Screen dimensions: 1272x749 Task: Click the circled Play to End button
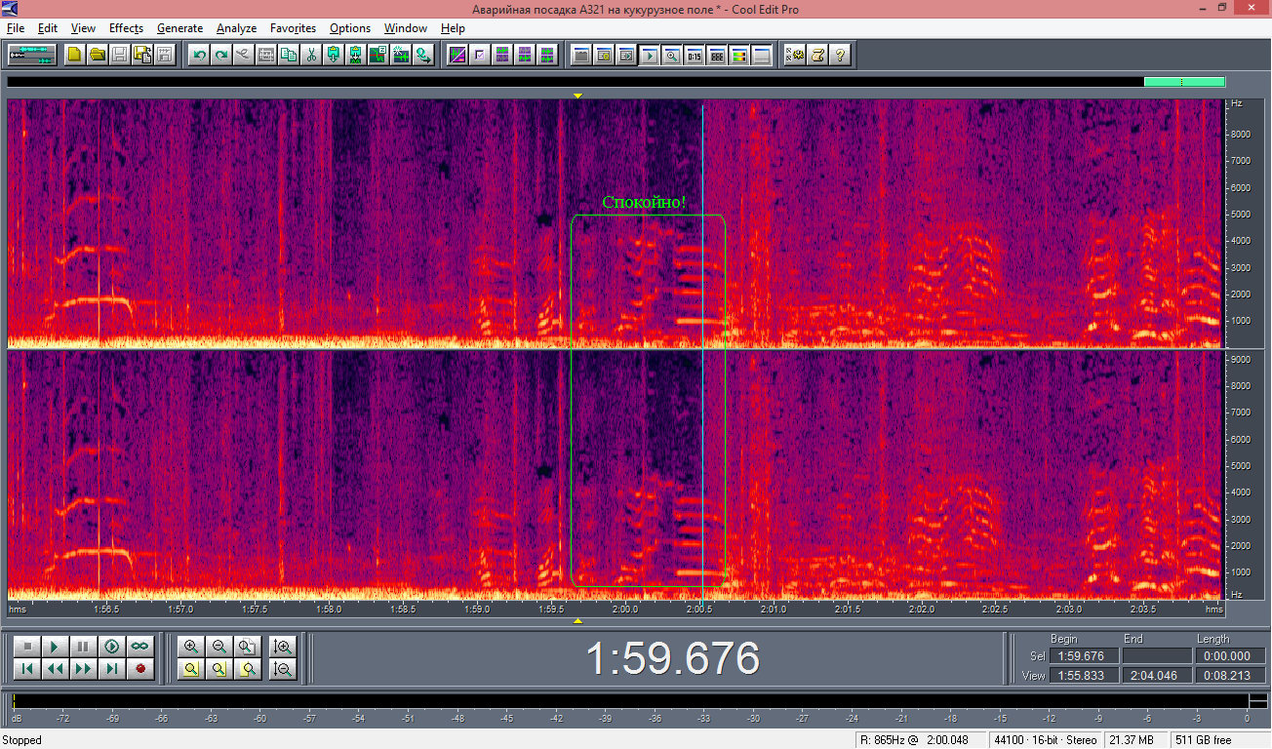112,646
